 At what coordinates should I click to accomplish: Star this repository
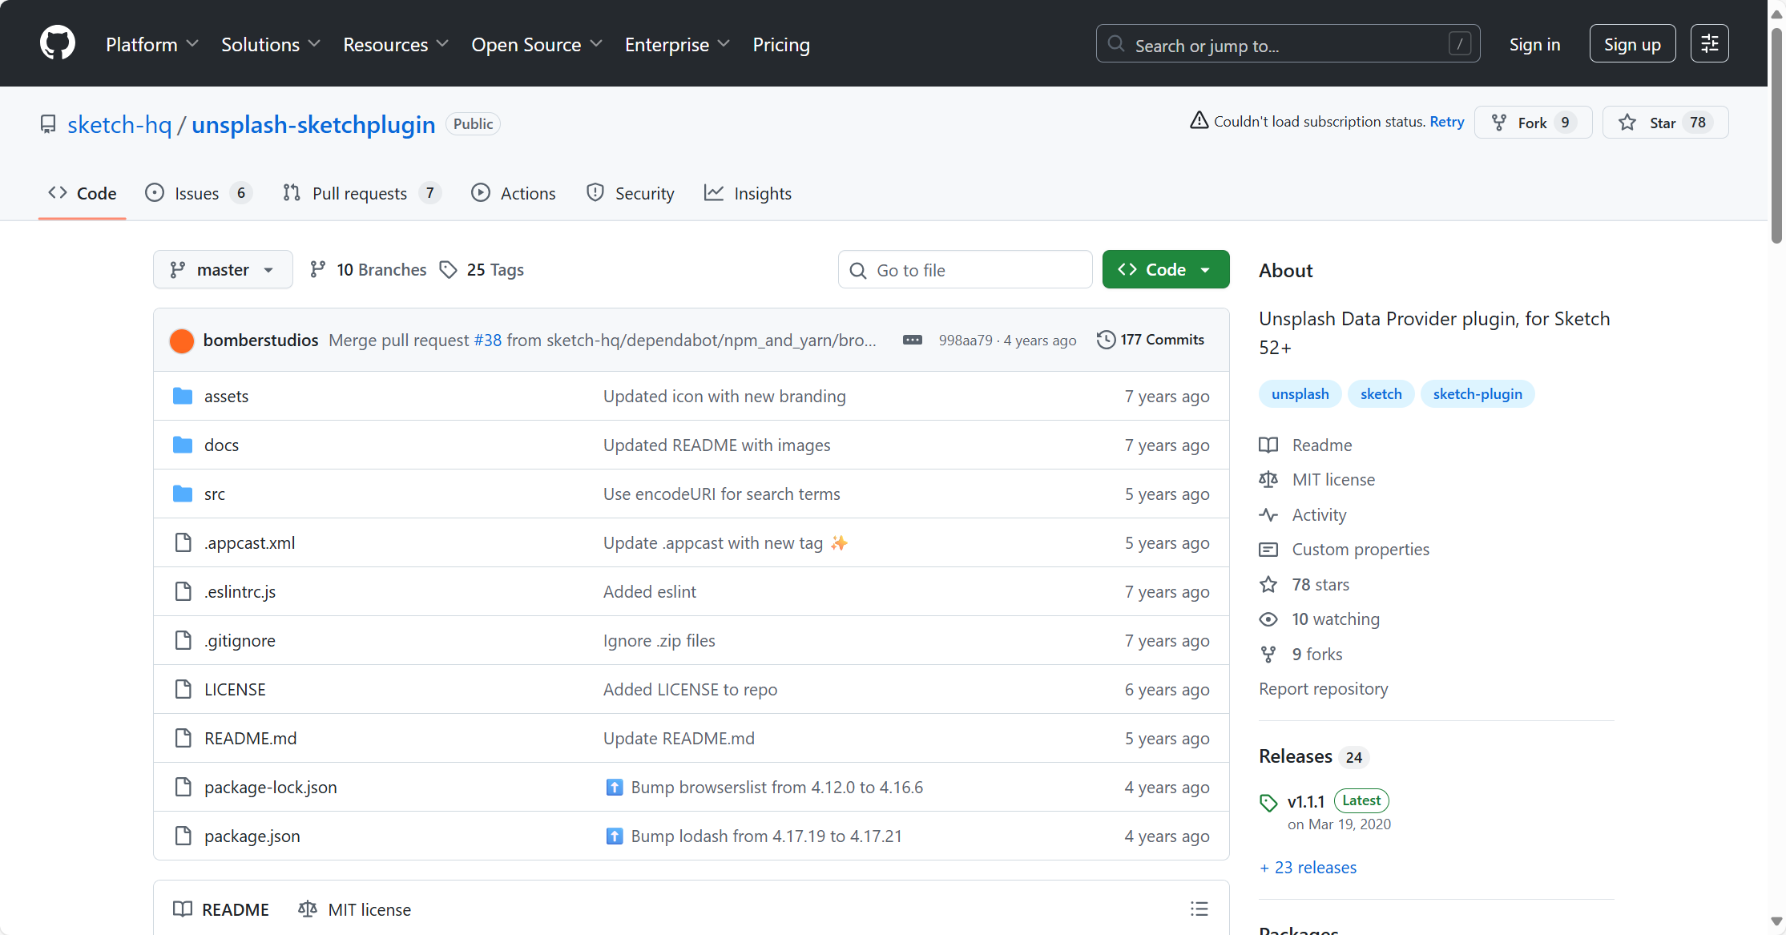click(x=1663, y=123)
